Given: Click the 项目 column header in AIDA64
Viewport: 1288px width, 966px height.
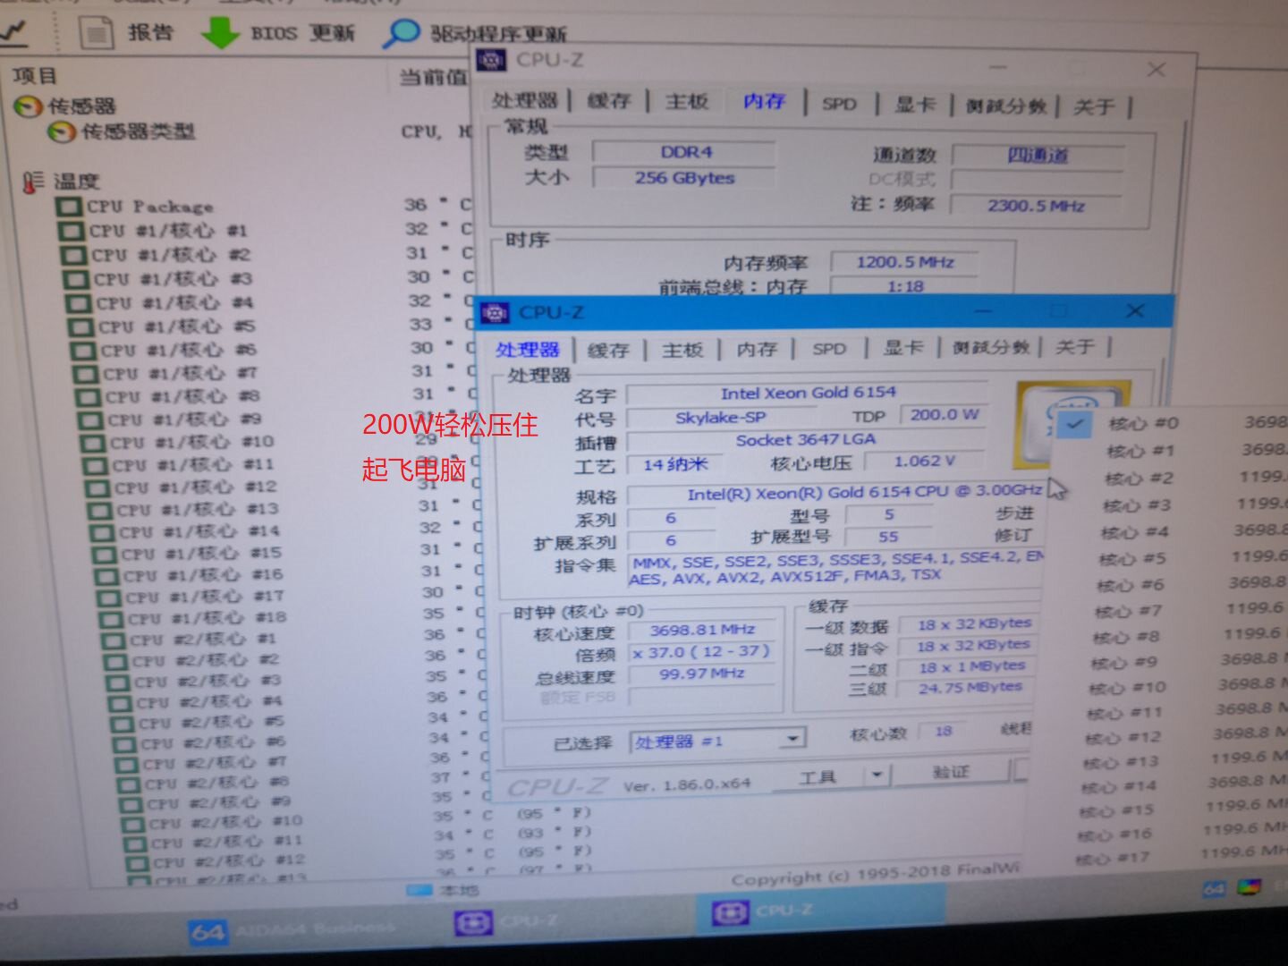Looking at the screenshot, I should tap(34, 76).
